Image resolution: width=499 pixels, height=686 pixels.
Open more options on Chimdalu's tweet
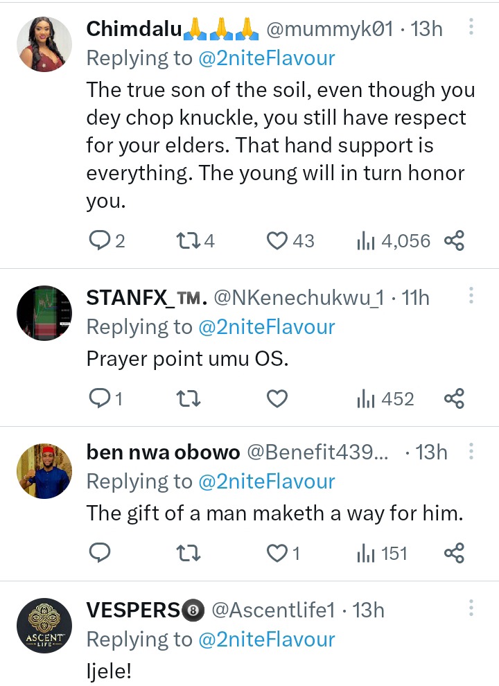pos(471,28)
